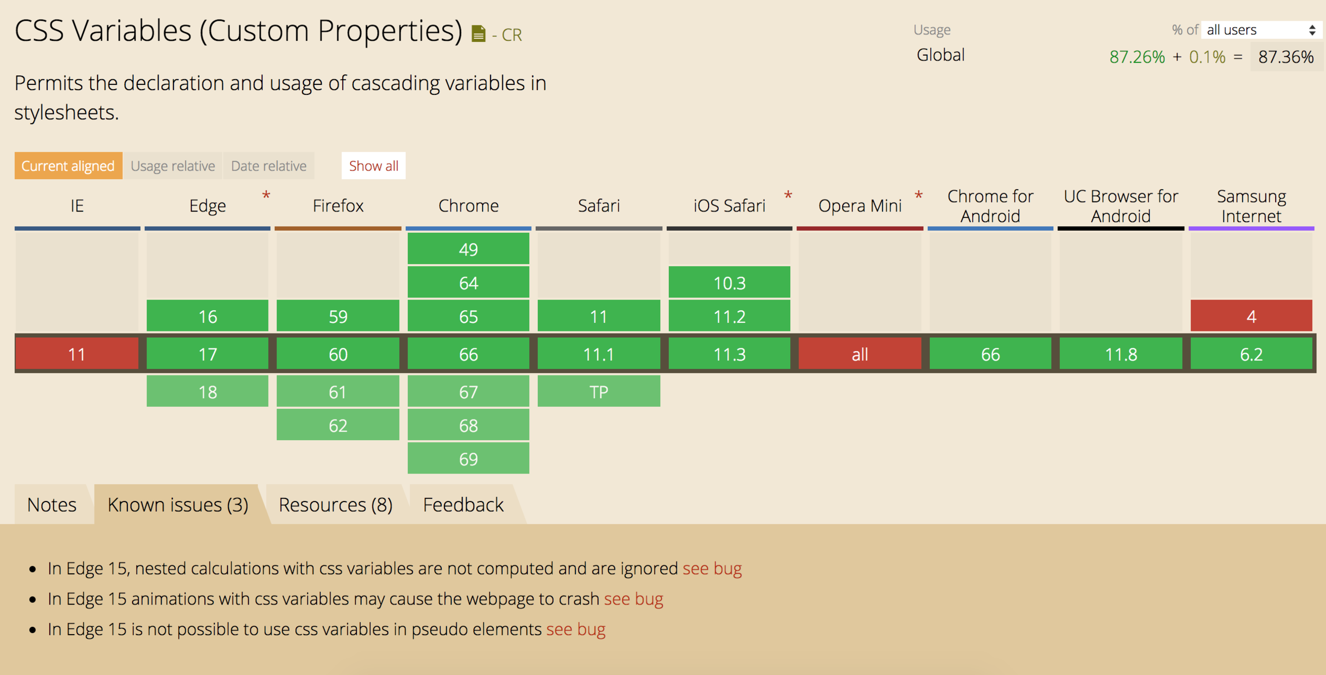Open the Notes tab
This screenshot has width=1326, height=675.
[x=52, y=505]
